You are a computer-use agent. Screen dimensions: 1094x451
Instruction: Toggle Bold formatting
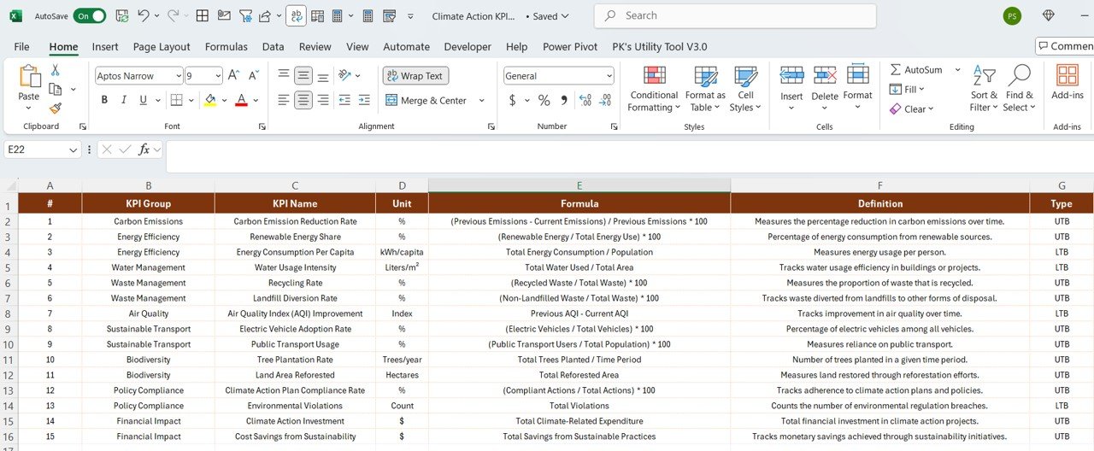point(104,100)
